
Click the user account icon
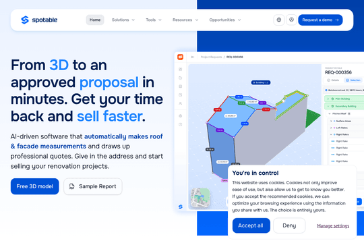tap(291, 20)
